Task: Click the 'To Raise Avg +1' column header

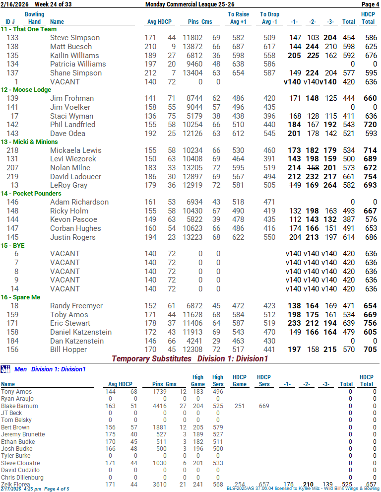Action: [238, 18]
